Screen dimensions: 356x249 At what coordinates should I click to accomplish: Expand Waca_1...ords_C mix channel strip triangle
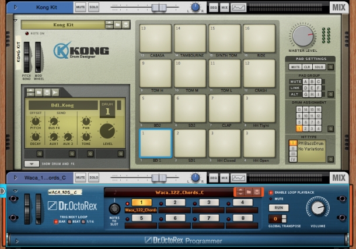point(15,177)
